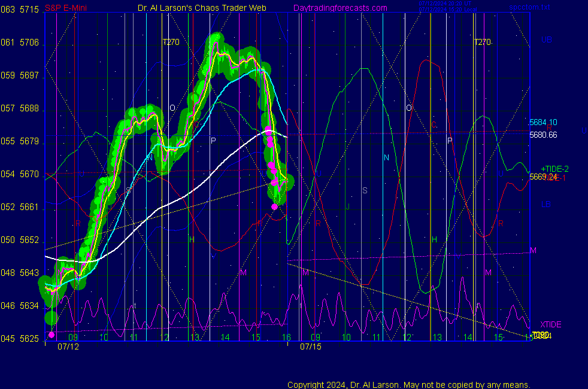The height and width of the screenshot is (389, 588).
Task: Click the '059 5697' price axis label
Action: 20,75
